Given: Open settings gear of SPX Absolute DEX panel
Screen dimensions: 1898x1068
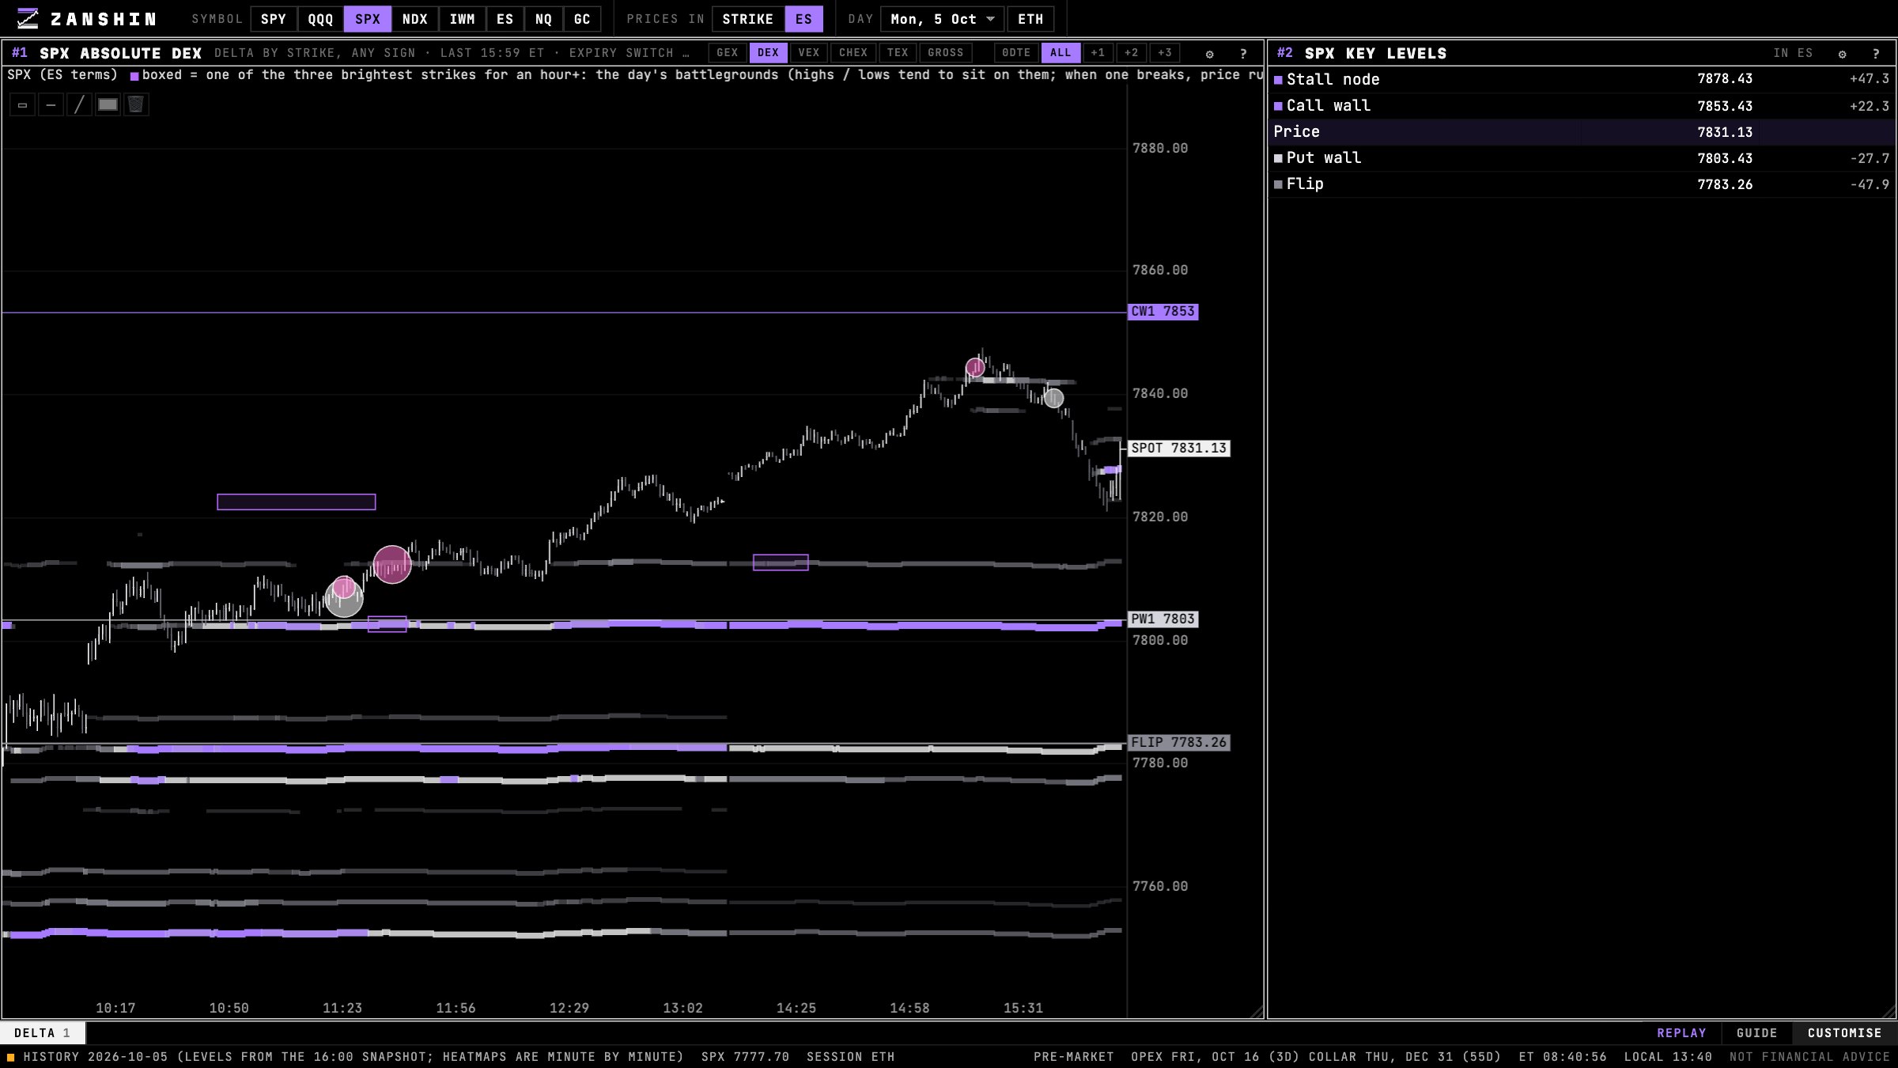Looking at the screenshot, I should [1209, 54].
